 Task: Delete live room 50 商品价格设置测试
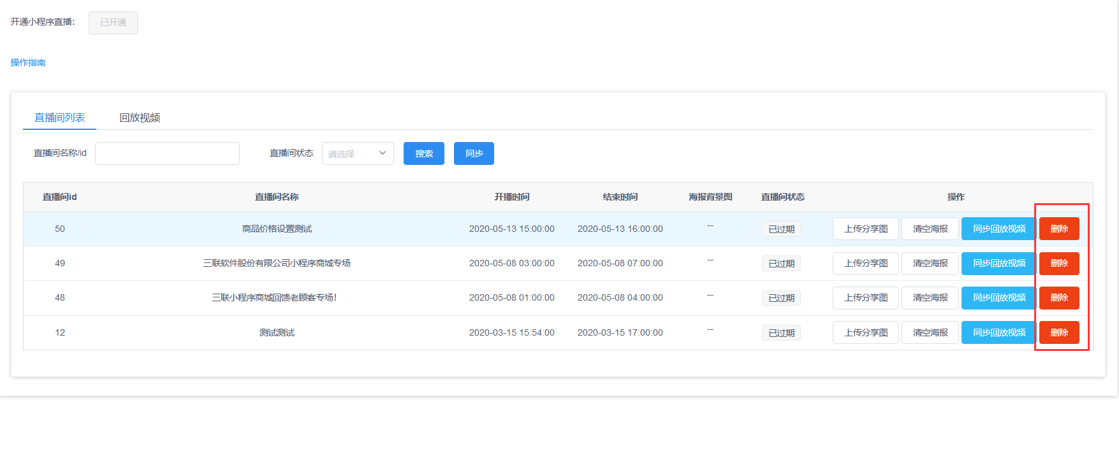(1058, 229)
